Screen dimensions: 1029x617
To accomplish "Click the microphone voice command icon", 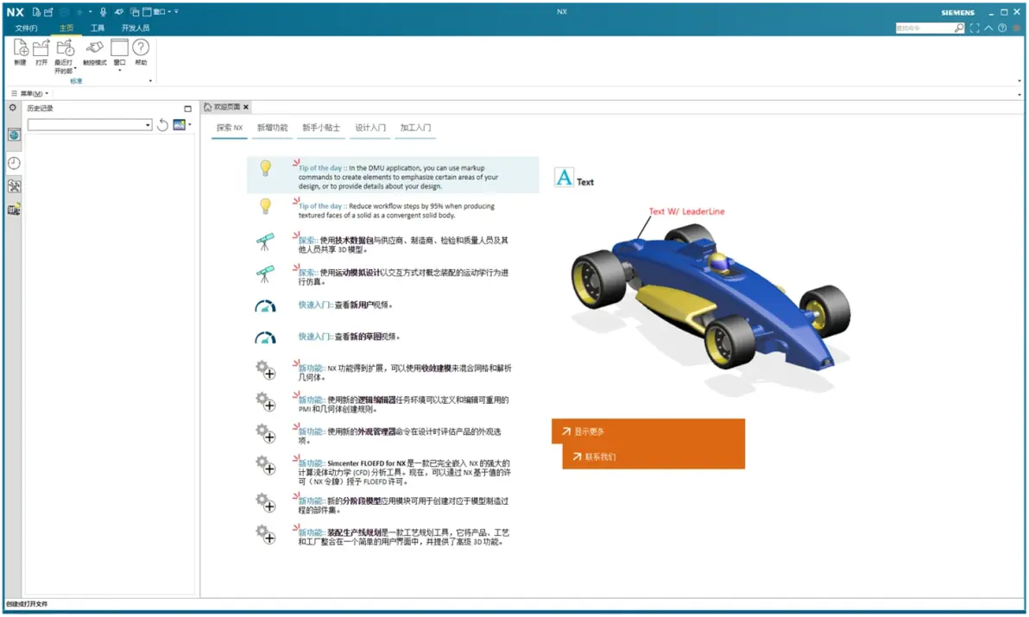I will click(x=103, y=12).
